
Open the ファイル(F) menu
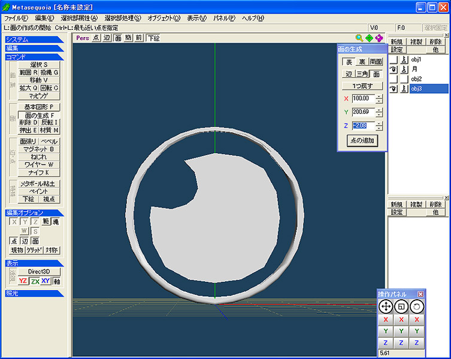click(16, 18)
